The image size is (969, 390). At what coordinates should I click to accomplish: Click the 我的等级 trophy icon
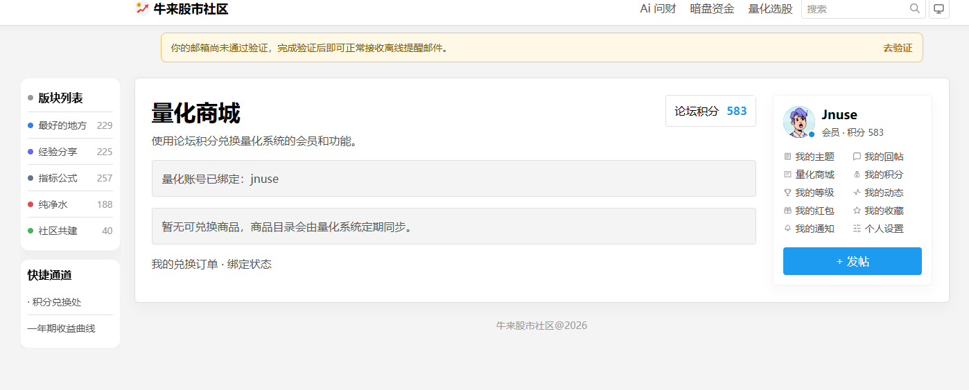tap(787, 193)
